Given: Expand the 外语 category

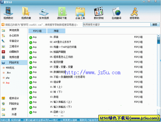Looking at the screenshot, I should [x=14, y=114].
